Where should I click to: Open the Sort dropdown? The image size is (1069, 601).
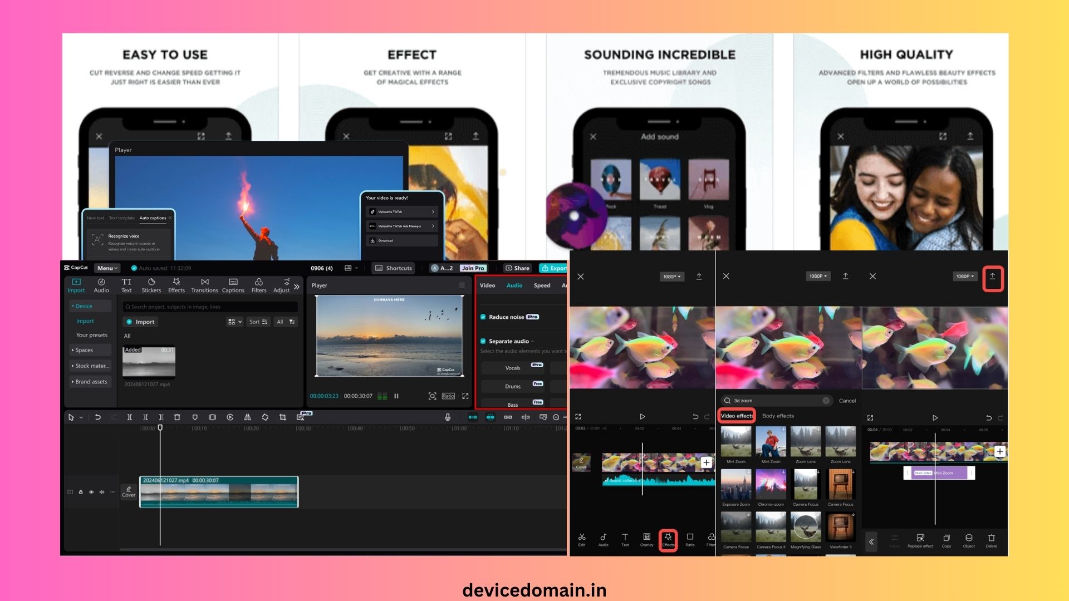[258, 322]
